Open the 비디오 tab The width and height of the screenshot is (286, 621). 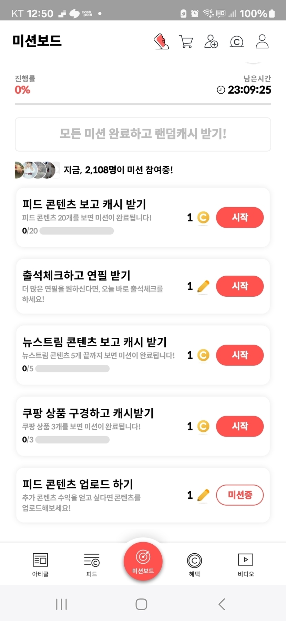point(246,564)
